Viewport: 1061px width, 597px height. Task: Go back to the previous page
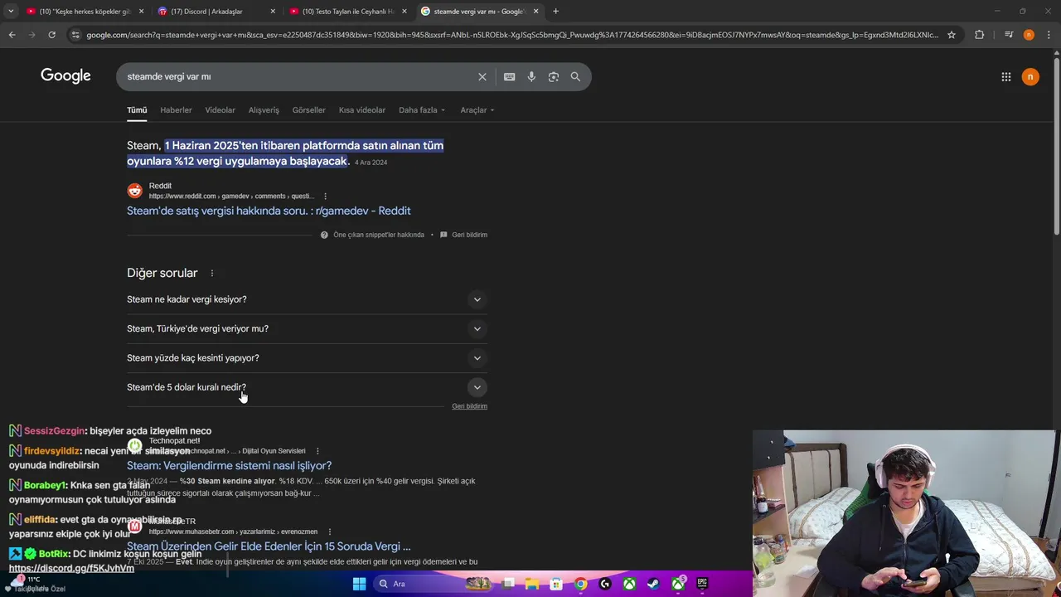[12, 35]
